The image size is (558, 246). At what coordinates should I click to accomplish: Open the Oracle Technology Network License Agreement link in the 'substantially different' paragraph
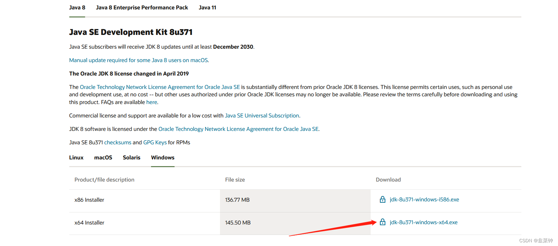click(x=160, y=87)
